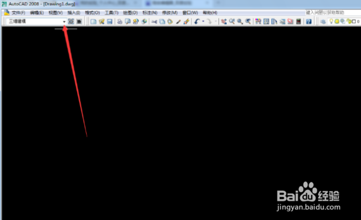Click the Pan realtime hand icon
Image resolution: width=361 pixels, height=220 pixels.
tap(224, 22)
